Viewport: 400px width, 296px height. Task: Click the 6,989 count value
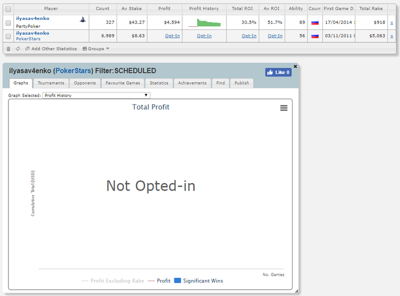tap(107, 36)
